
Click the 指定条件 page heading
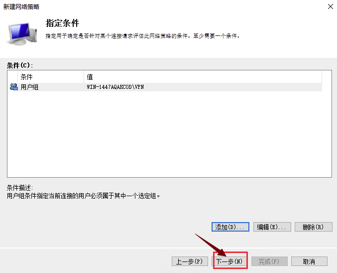click(x=62, y=23)
